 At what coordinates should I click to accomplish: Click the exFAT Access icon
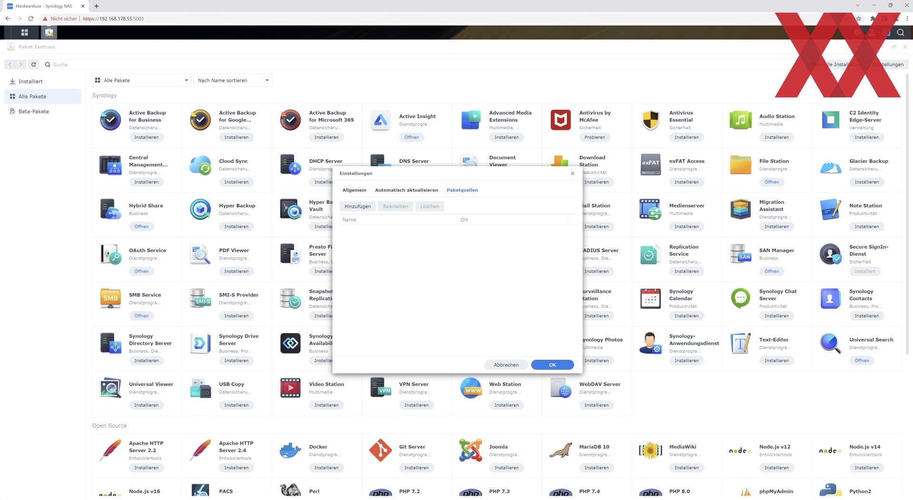[x=651, y=165]
